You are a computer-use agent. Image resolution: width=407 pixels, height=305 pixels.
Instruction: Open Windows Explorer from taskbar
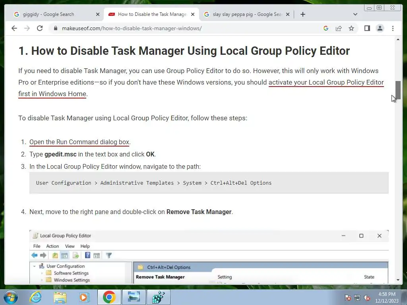pyautogui.click(x=60, y=297)
